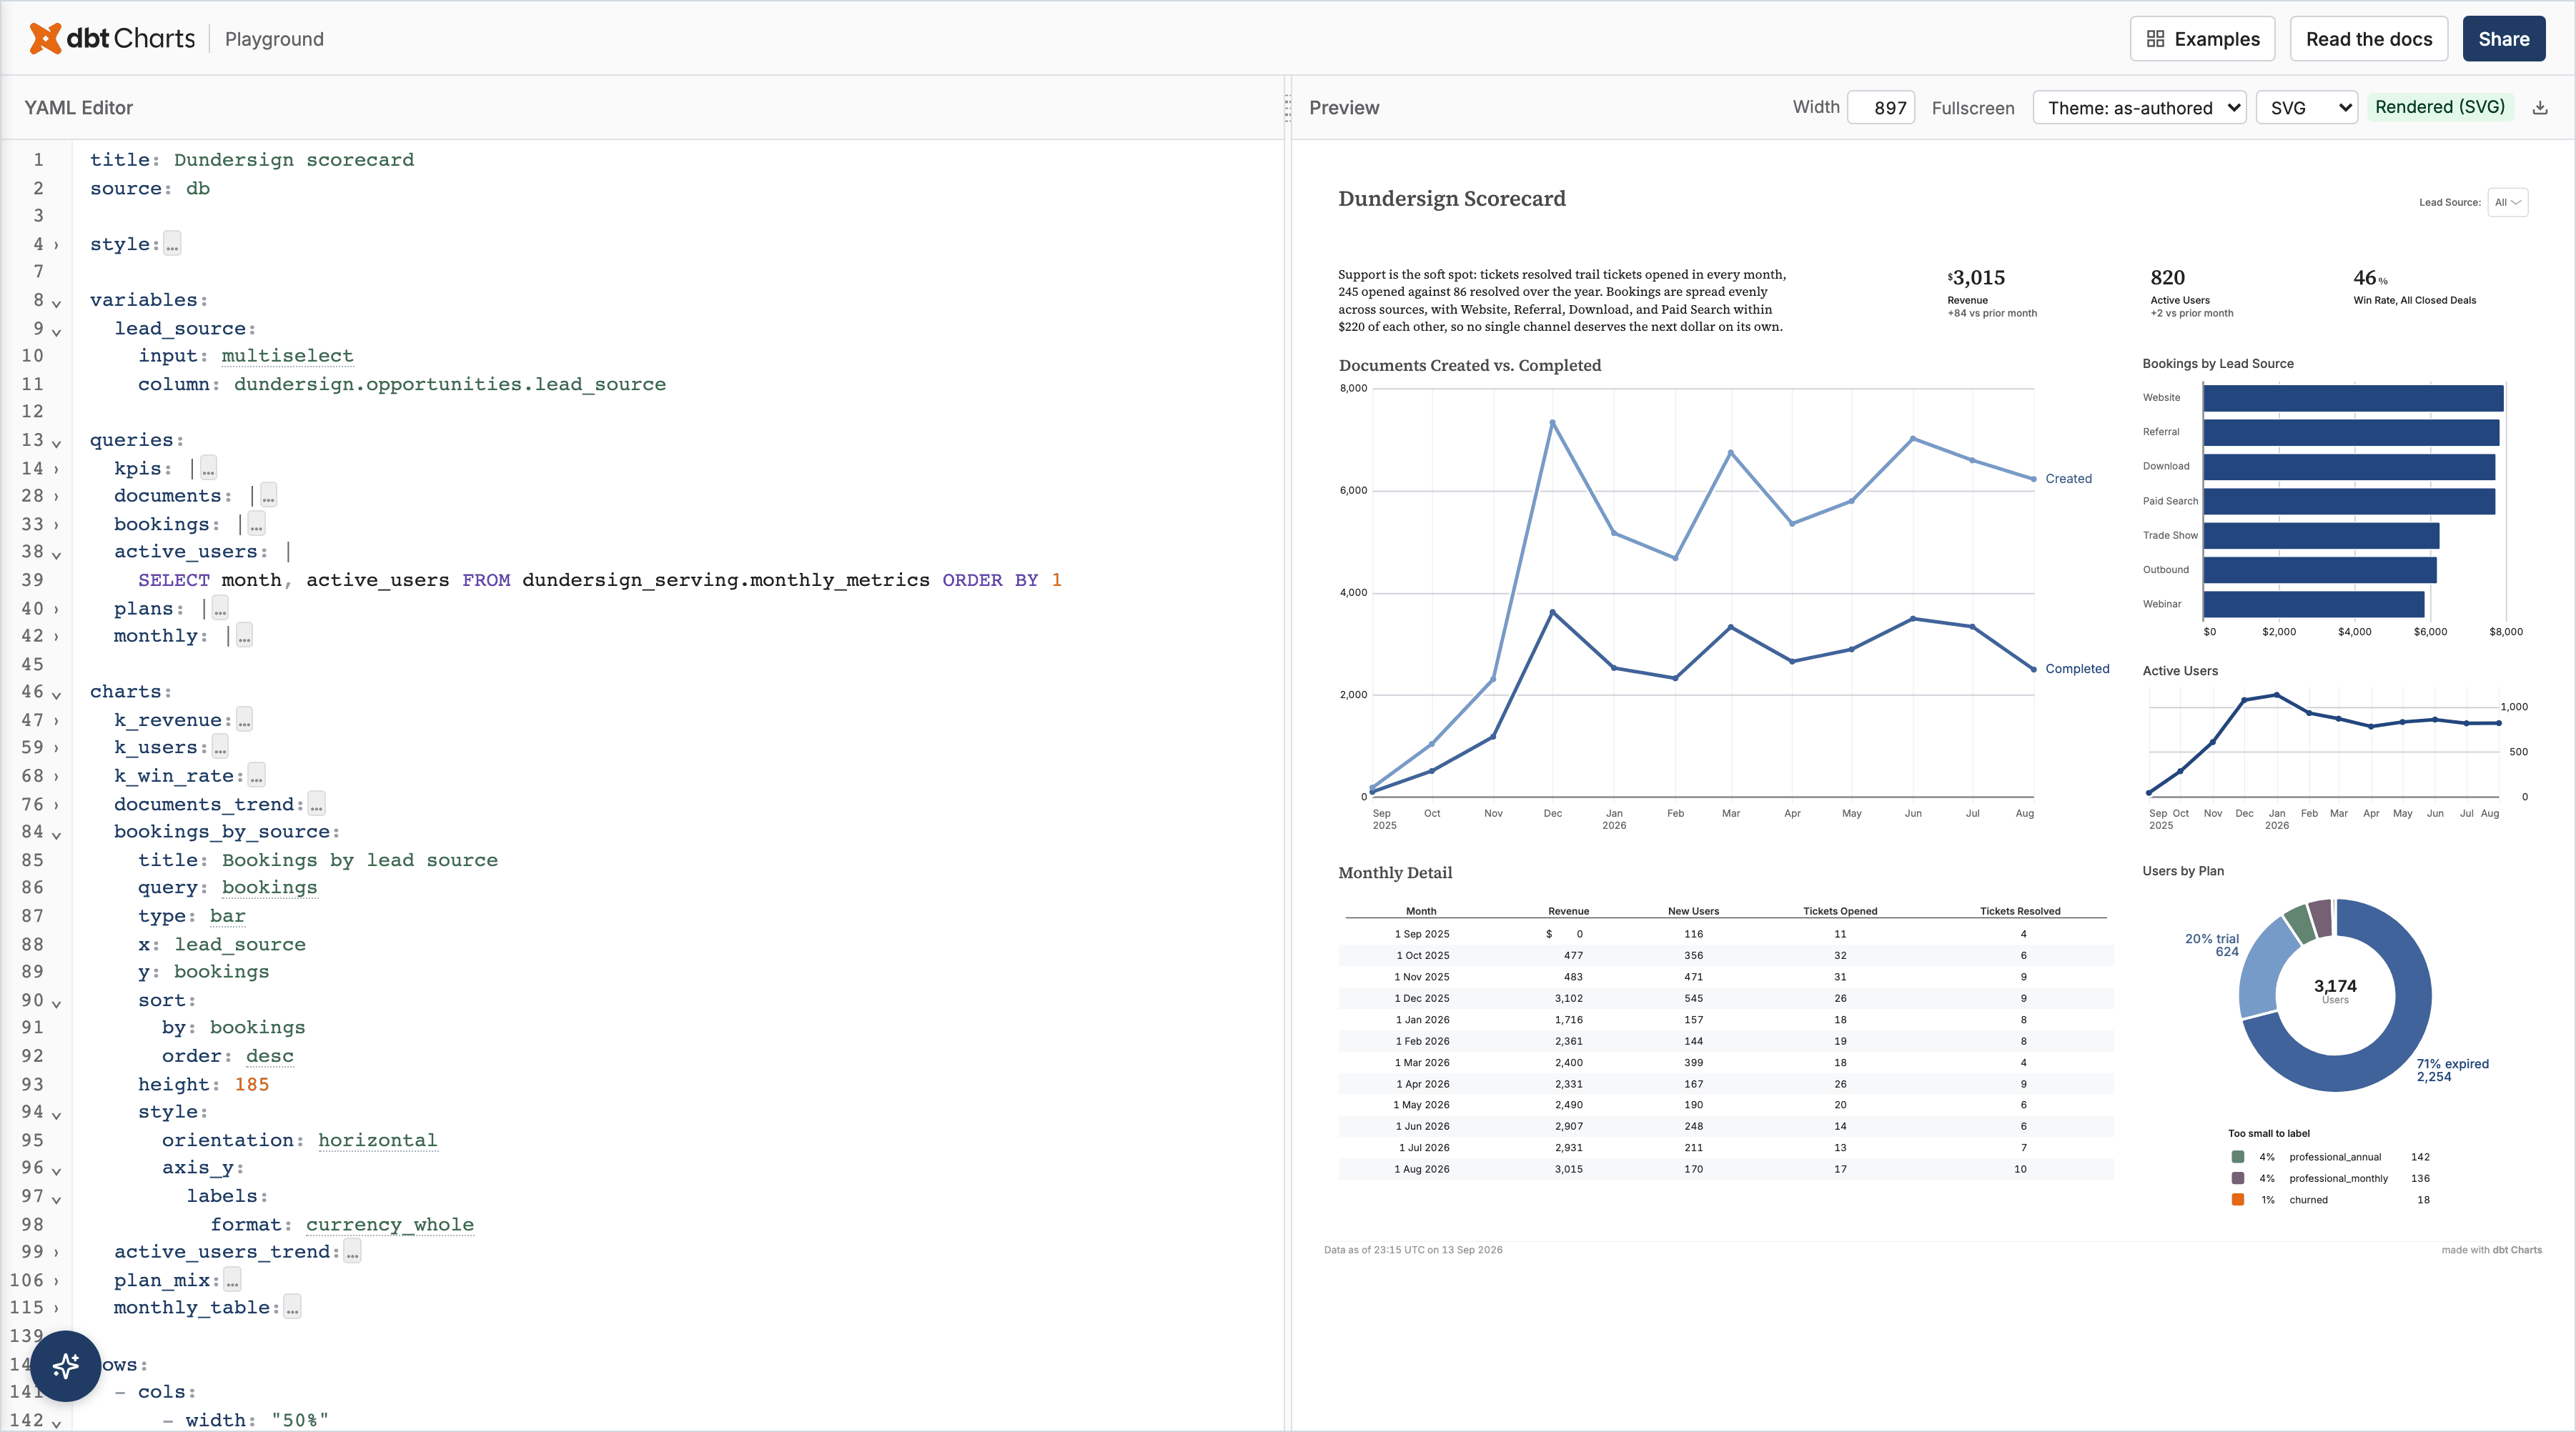
Task: Collapse the charts block on line 46
Action: point(56,694)
